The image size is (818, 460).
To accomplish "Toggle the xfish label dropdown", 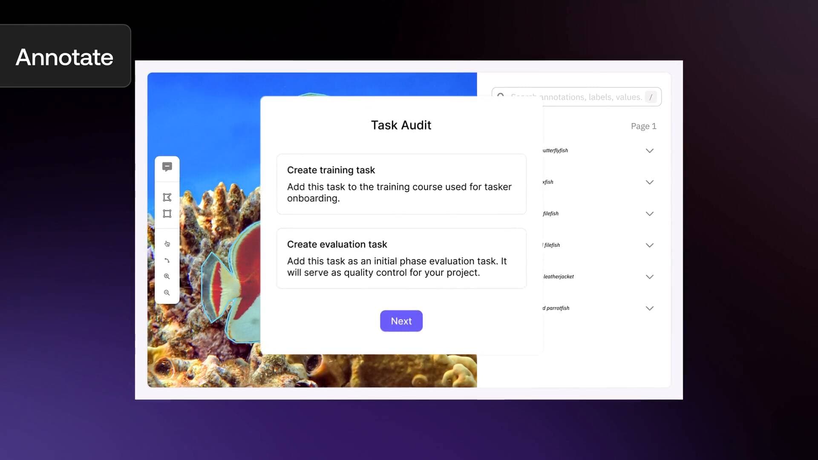I will [649, 182].
